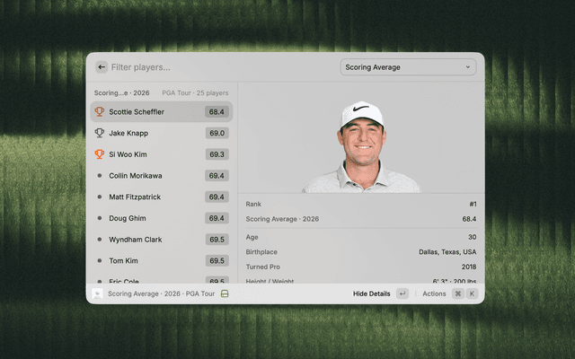
Task: Open the Scoring Average dropdown
Action: point(408,67)
